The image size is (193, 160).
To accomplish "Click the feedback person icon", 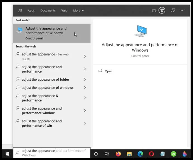I will click(x=173, y=10).
